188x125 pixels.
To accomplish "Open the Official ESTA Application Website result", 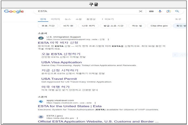I will coord(98,122).
